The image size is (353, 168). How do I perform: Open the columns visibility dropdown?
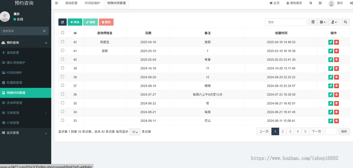tap(323, 22)
